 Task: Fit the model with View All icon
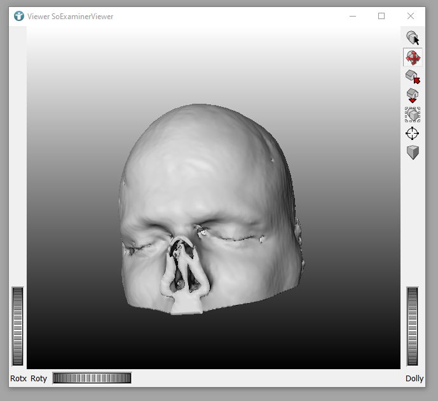click(x=413, y=115)
